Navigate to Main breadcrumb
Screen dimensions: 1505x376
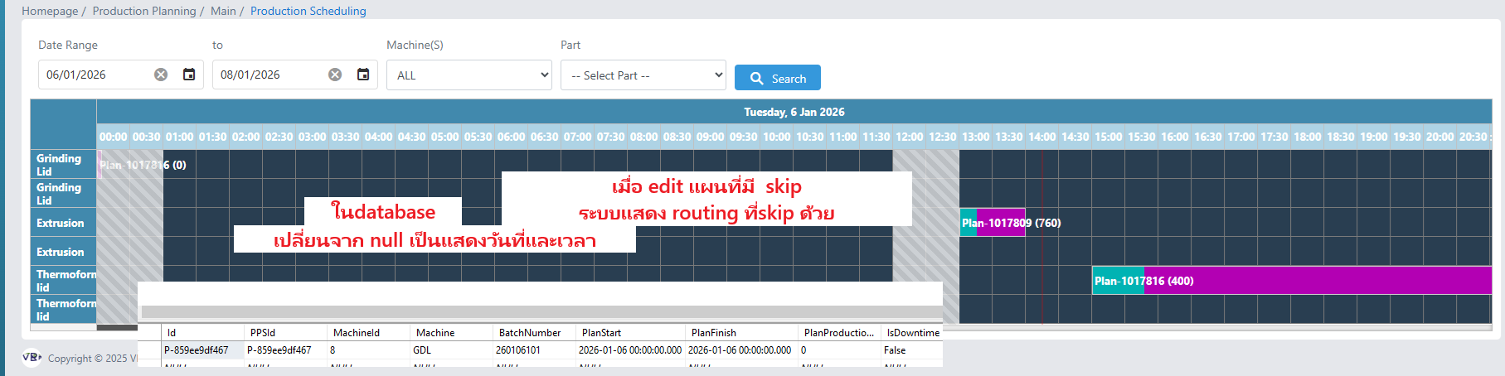tap(223, 11)
